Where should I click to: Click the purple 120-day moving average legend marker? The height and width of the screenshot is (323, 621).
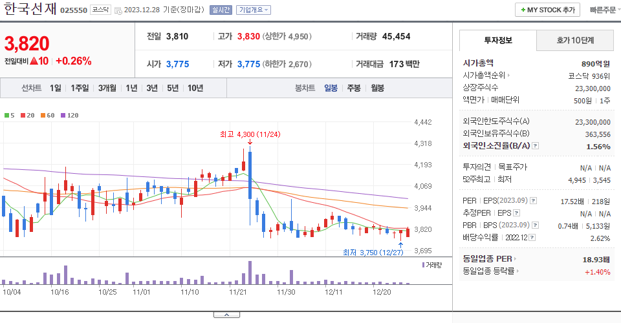click(63, 116)
